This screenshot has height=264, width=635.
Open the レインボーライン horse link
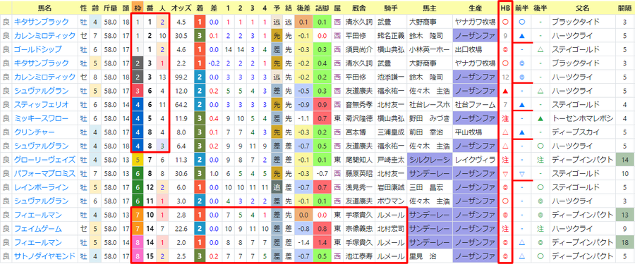click(x=41, y=187)
